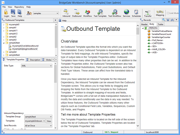This screenshot has height=135, width=180.
Task: Click the account users icon
Action: click(29, 13)
